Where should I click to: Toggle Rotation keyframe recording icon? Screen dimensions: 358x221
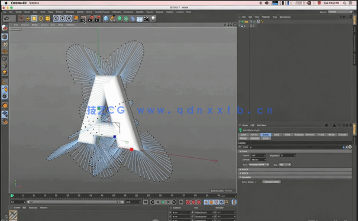coord(217,202)
